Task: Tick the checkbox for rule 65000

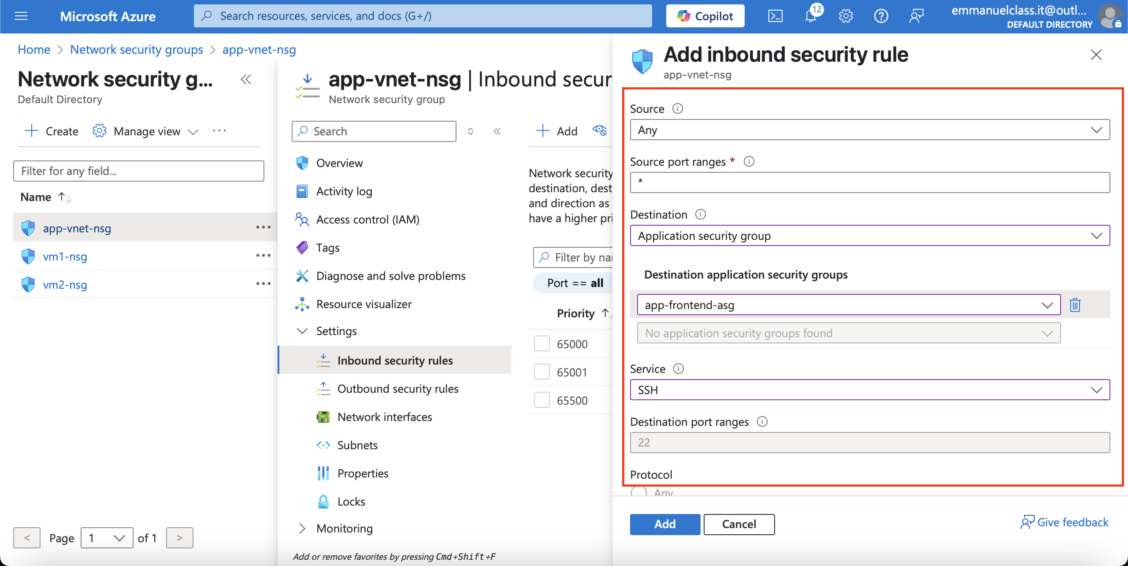Action: [542, 344]
